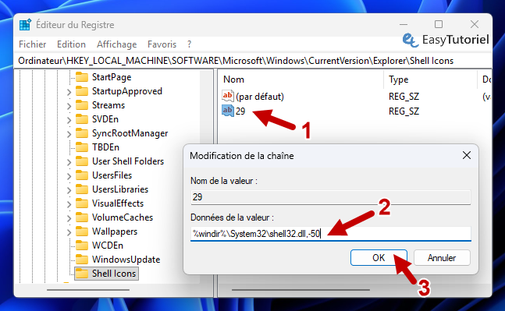This screenshot has width=505, height=311.
Task: Expand the Streams key
Action: pos(69,106)
